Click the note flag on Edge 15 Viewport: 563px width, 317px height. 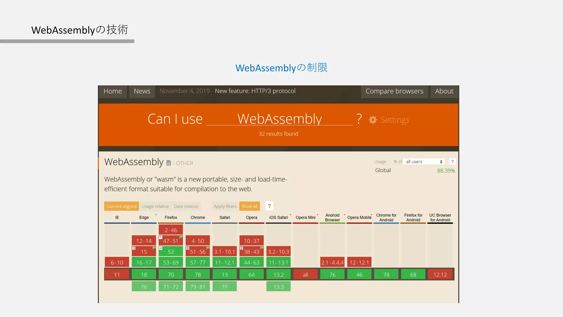tap(154, 248)
